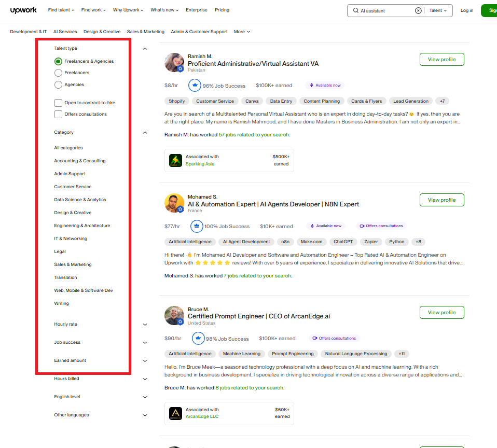The height and width of the screenshot is (448, 497).
Task: Click Bruce M.'s Top Rated crown badge
Action: pos(198,339)
